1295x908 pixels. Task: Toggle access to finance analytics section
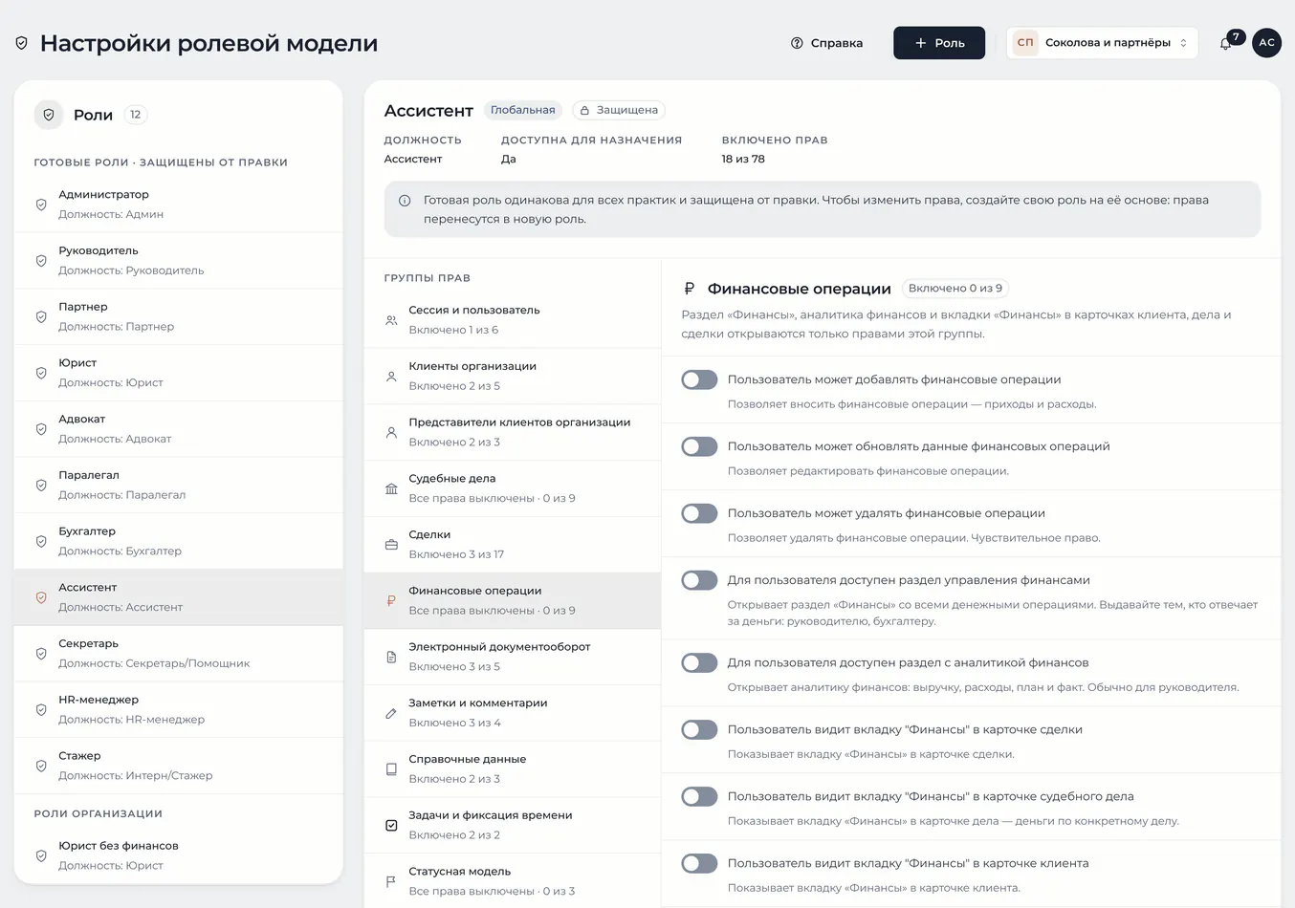click(x=699, y=662)
